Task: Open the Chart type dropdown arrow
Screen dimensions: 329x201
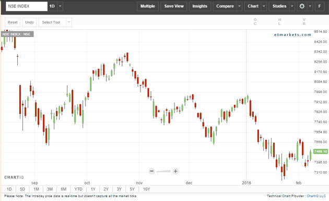Action: pyautogui.click(x=264, y=6)
